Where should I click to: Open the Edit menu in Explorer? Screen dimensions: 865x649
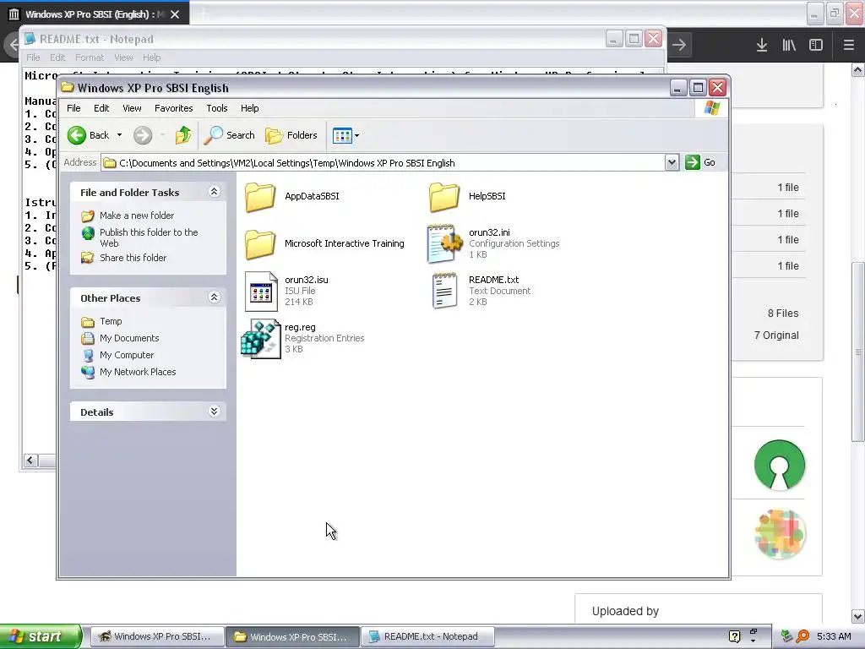pos(101,108)
